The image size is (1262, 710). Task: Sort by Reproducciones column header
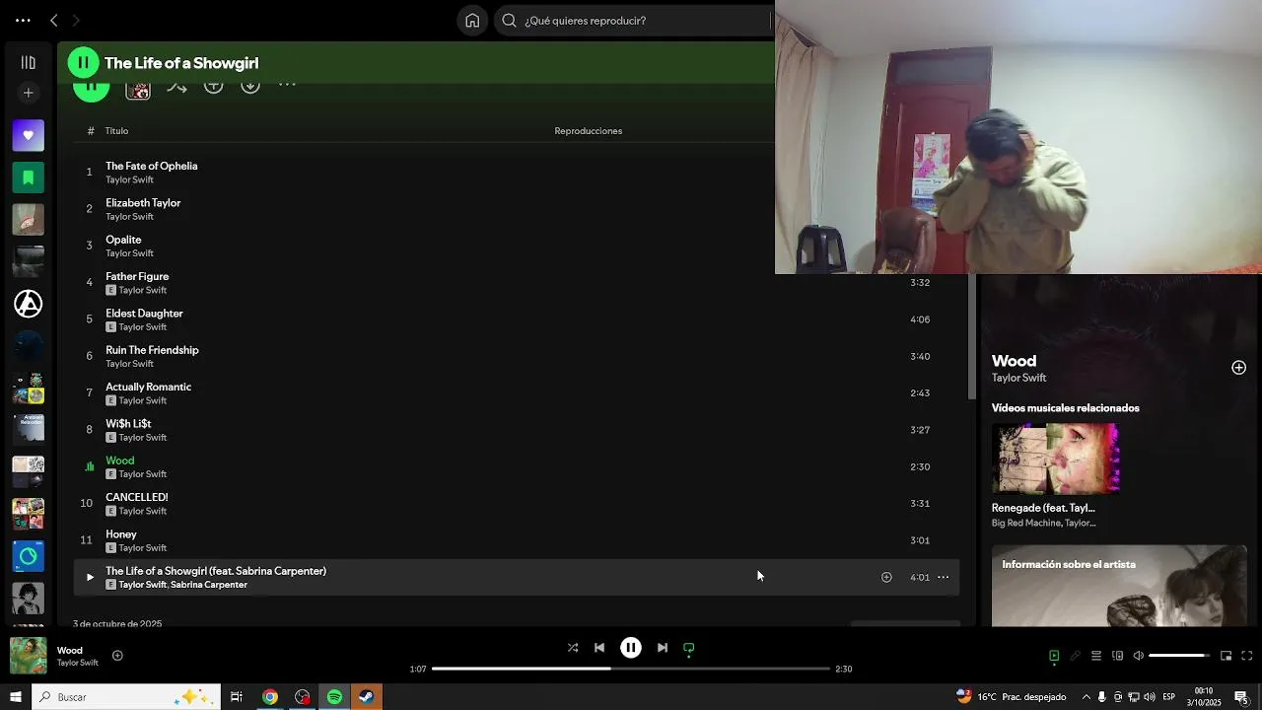[588, 131]
